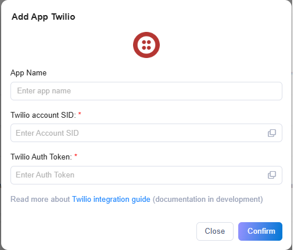Click the Add App heading text

[x=30, y=17]
